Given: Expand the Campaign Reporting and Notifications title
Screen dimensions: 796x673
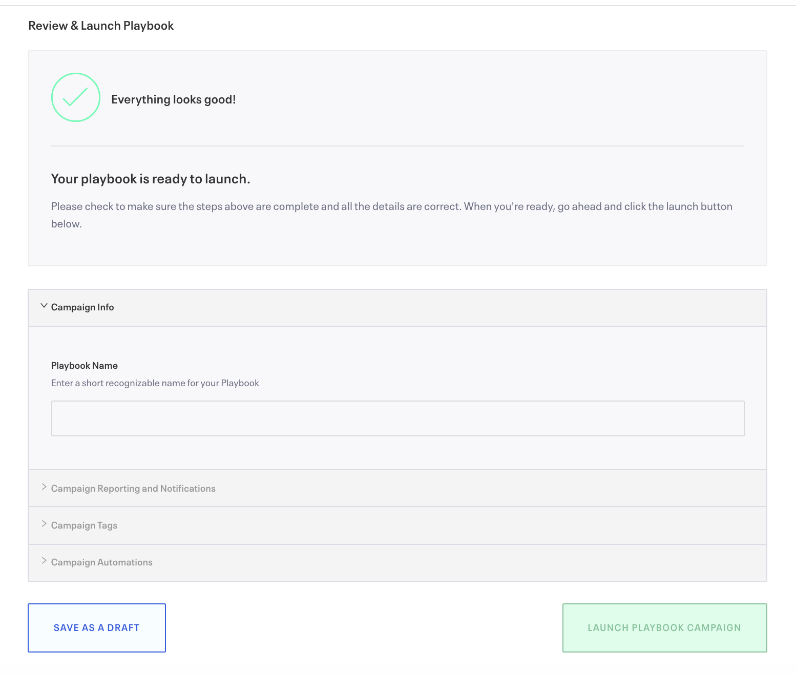Looking at the screenshot, I should [133, 489].
